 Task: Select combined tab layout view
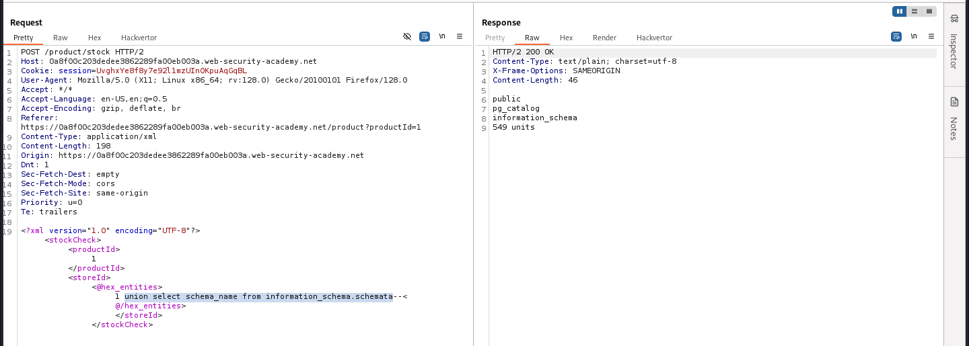[929, 11]
